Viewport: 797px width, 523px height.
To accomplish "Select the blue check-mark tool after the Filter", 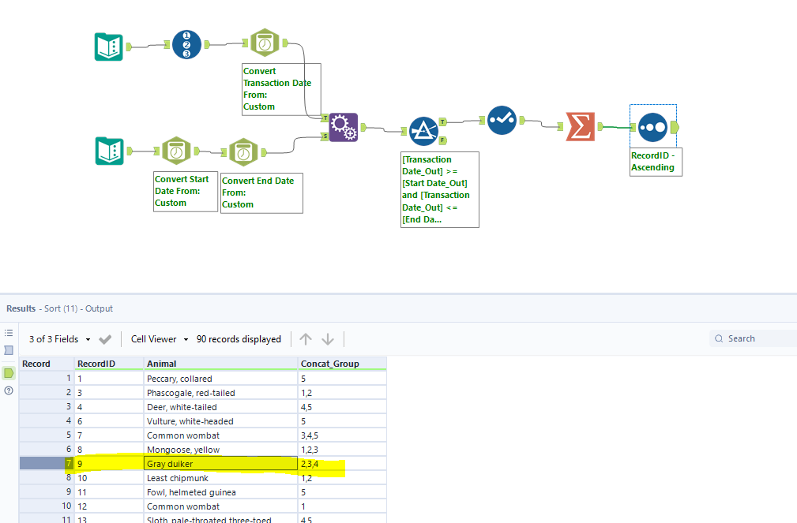I will 502,121.
